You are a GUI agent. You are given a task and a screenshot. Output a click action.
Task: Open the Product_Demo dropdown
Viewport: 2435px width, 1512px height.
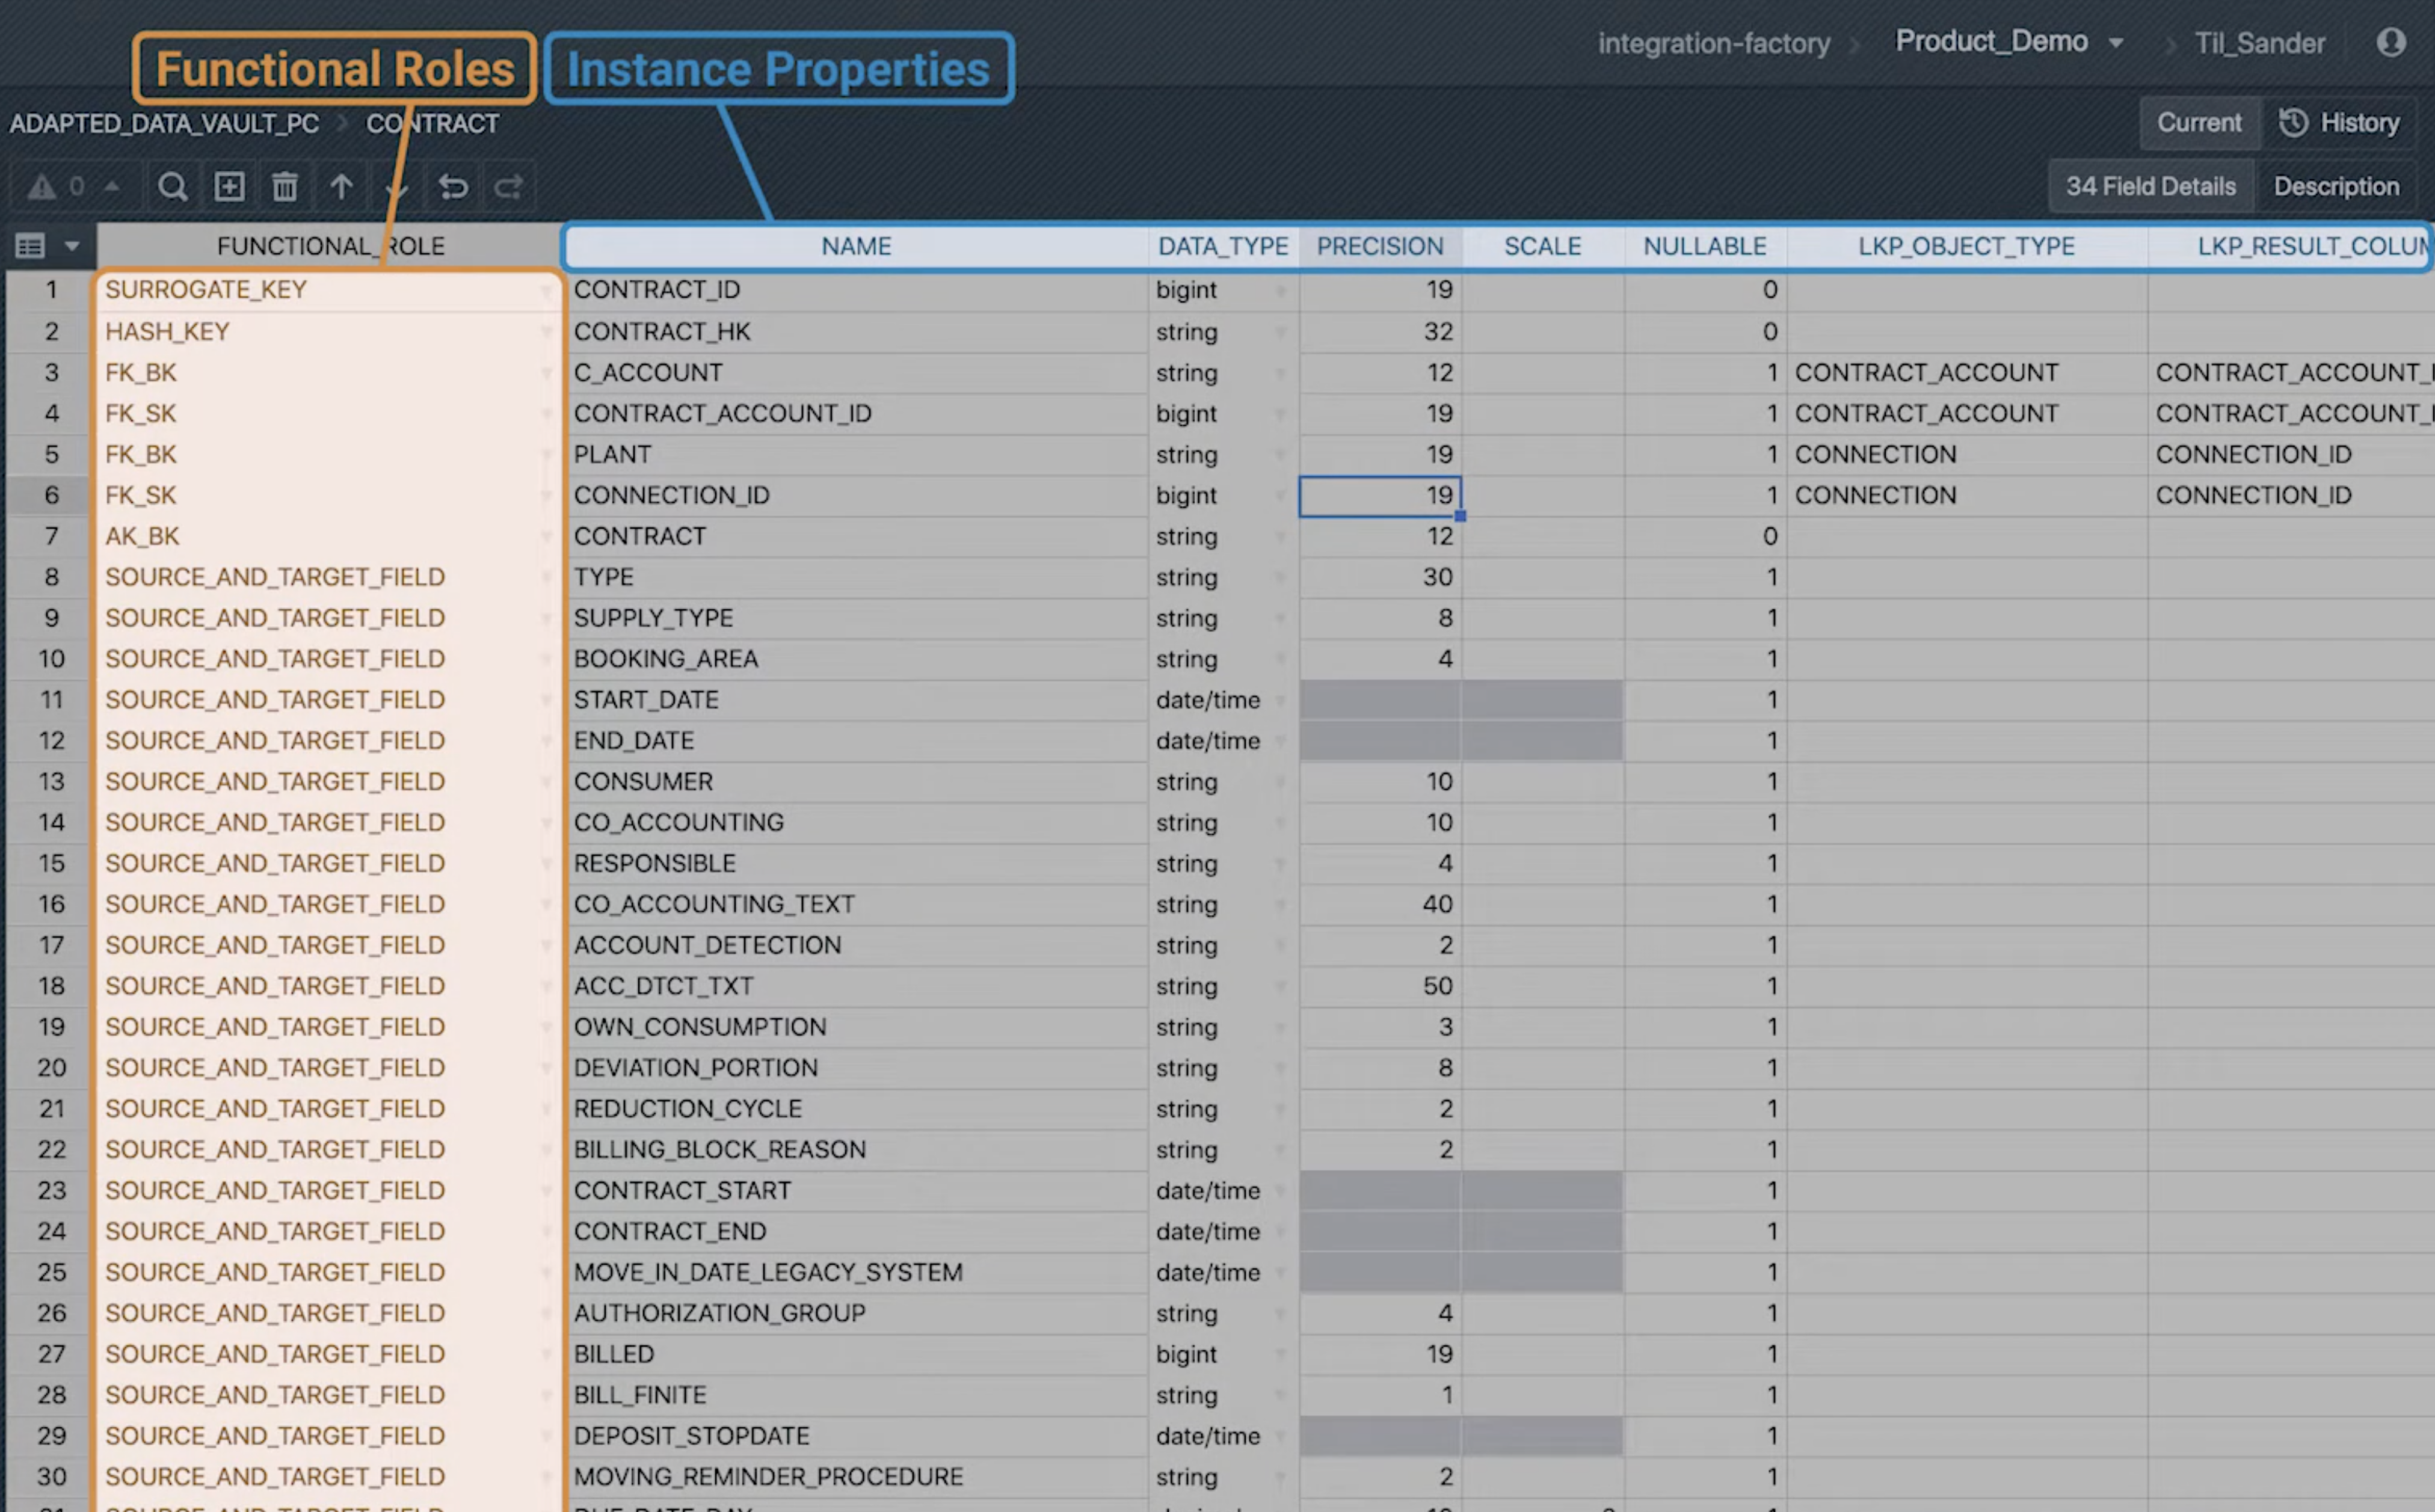click(2115, 43)
